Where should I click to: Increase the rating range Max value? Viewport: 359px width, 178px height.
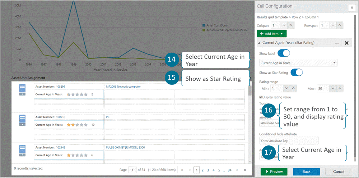pos(340,88)
